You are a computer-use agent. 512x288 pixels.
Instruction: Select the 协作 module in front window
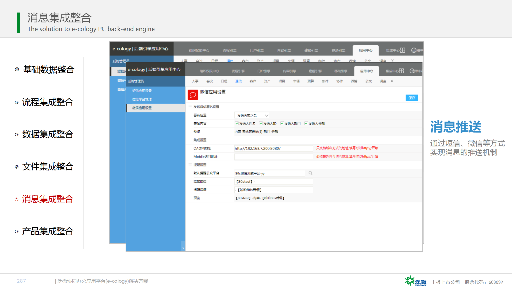tap(339, 81)
